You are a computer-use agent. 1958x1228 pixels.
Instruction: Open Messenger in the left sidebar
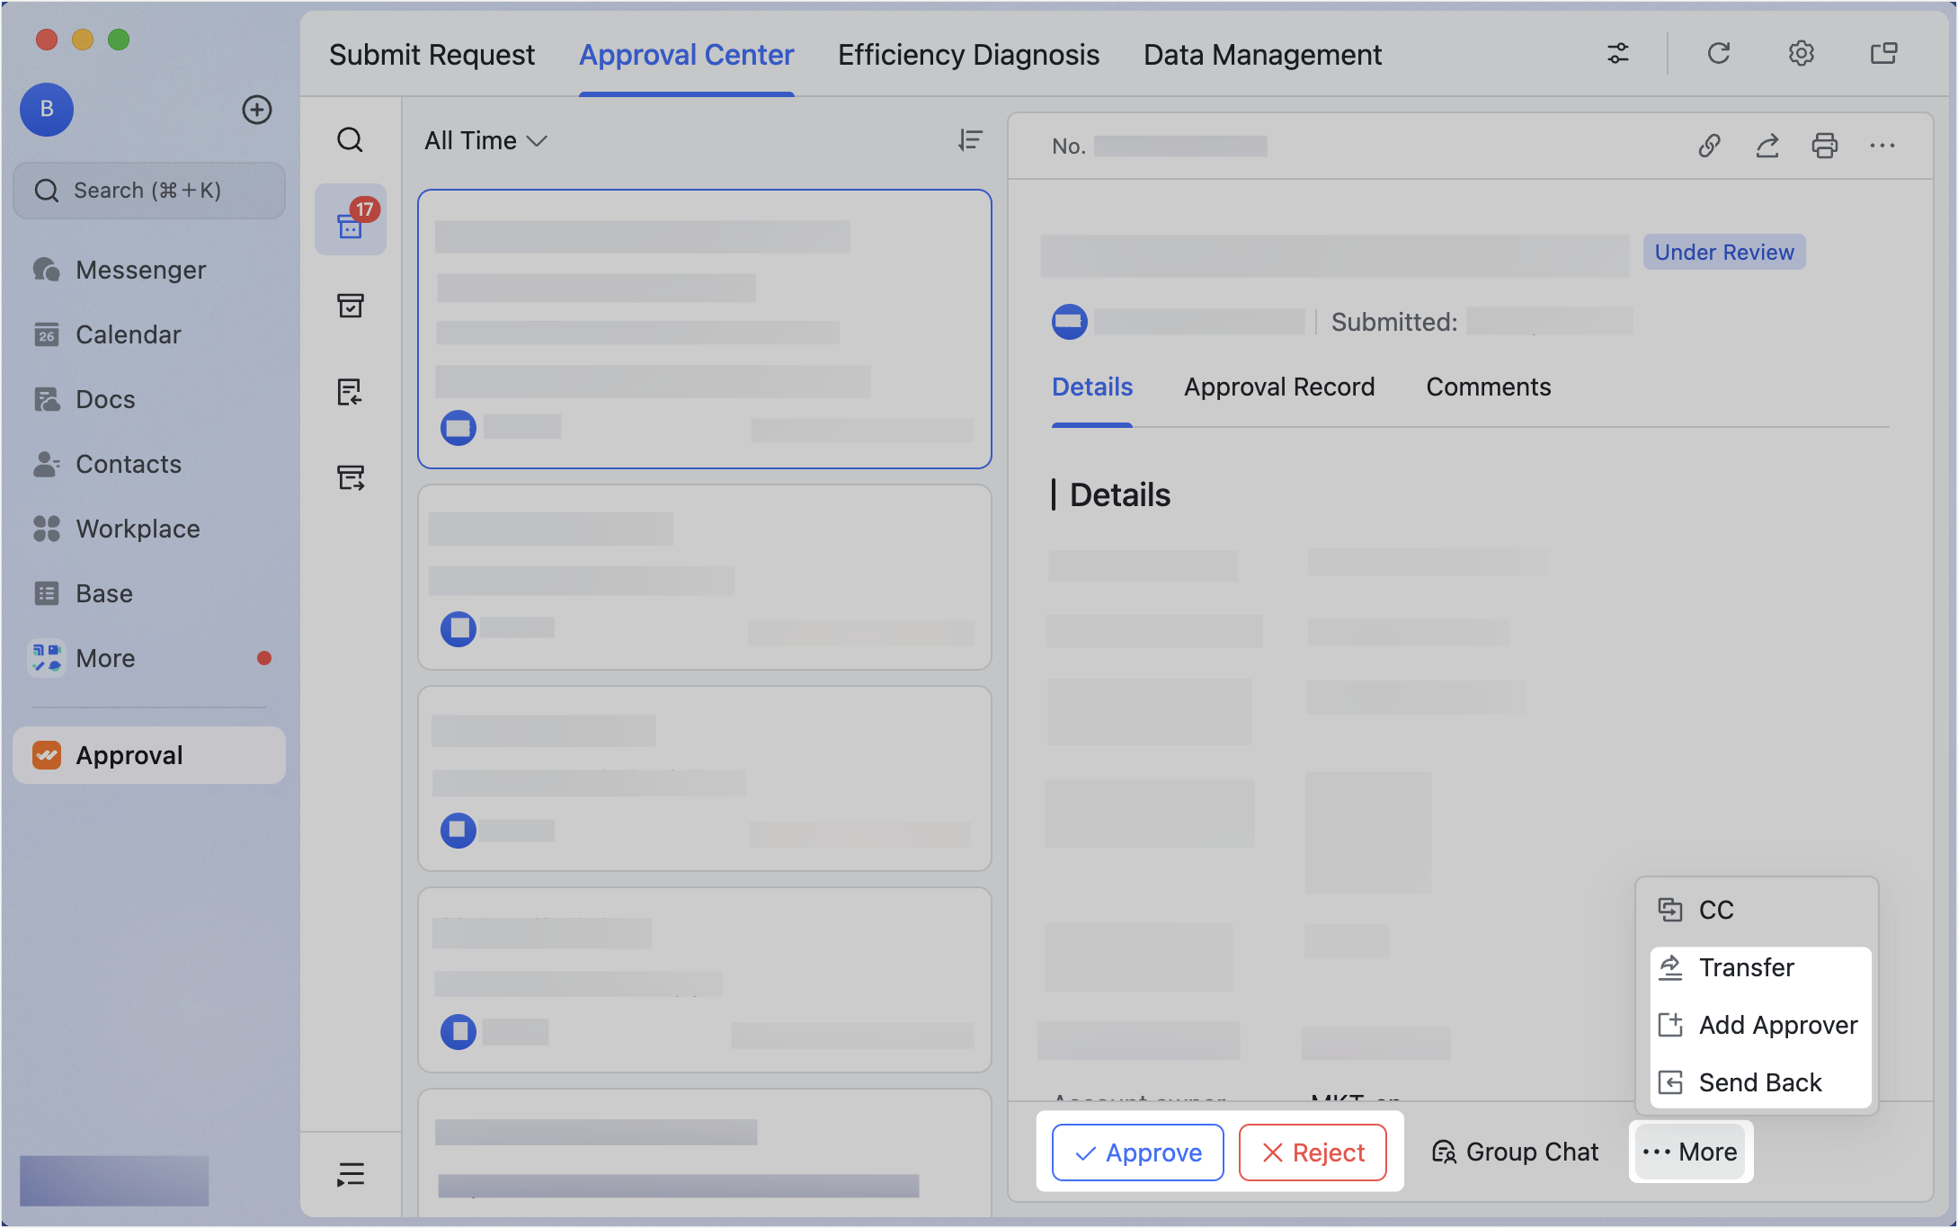click(x=149, y=270)
